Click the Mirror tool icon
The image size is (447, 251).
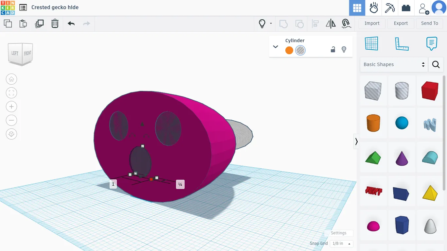point(331,24)
